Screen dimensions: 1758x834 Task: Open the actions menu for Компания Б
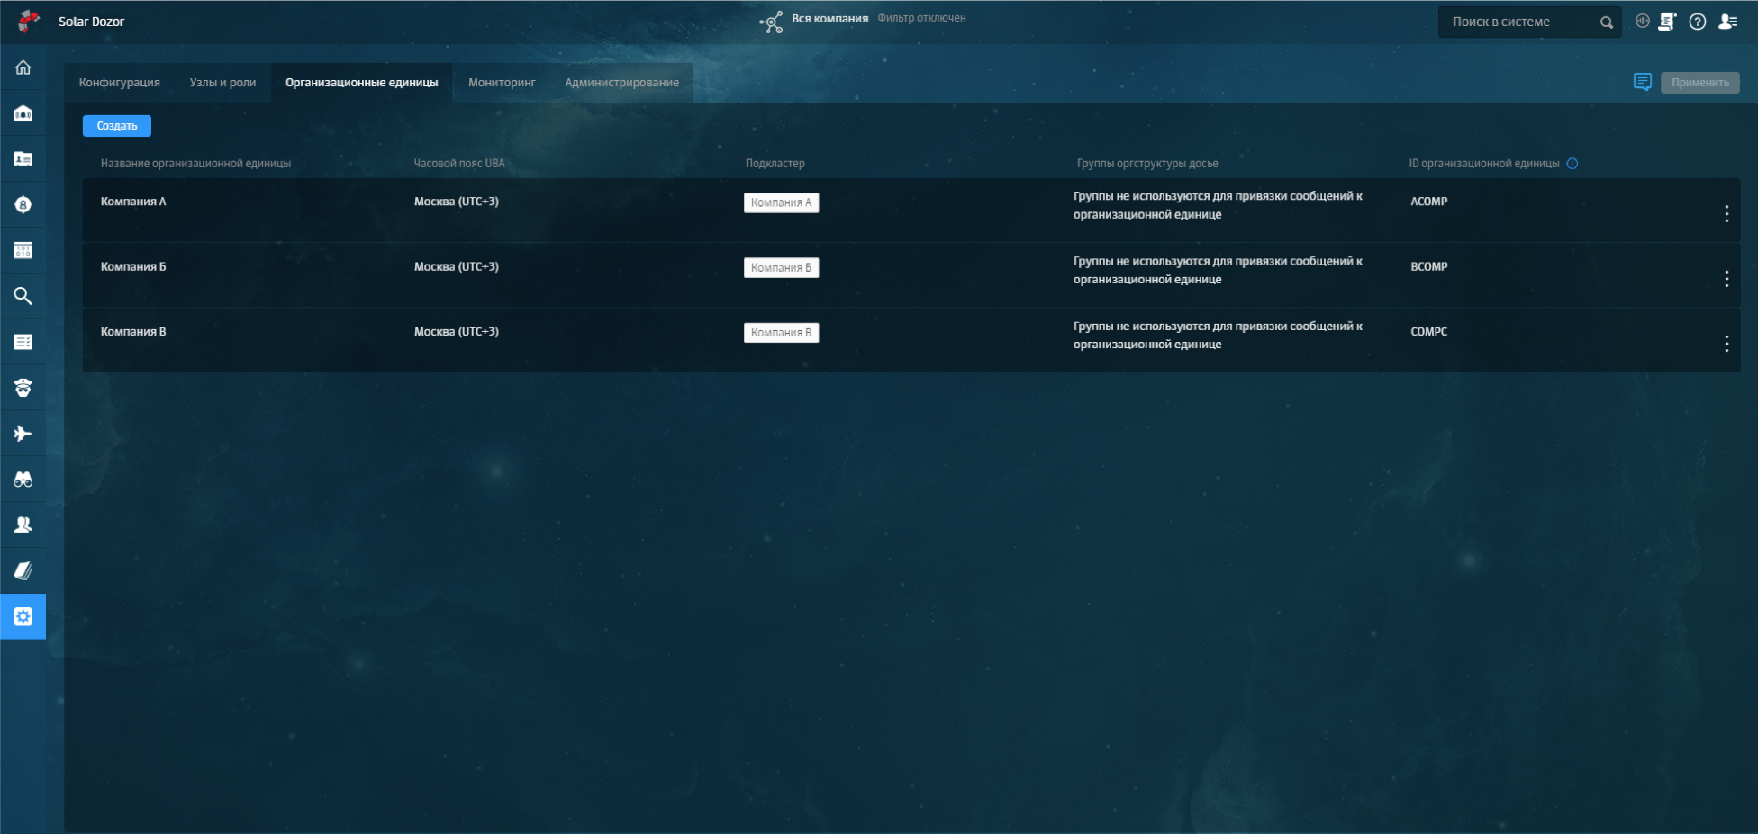(x=1726, y=279)
